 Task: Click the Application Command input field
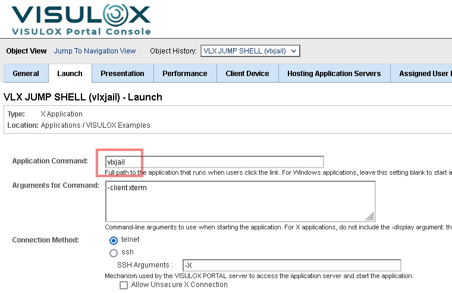pyautogui.click(x=214, y=162)
